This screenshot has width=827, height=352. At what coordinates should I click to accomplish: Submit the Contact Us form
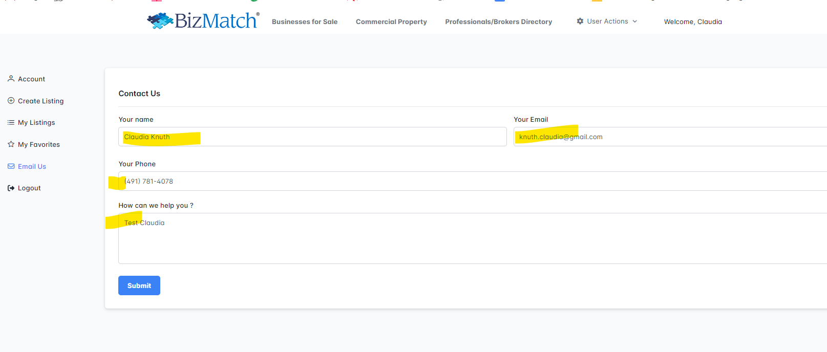point(139,285)
